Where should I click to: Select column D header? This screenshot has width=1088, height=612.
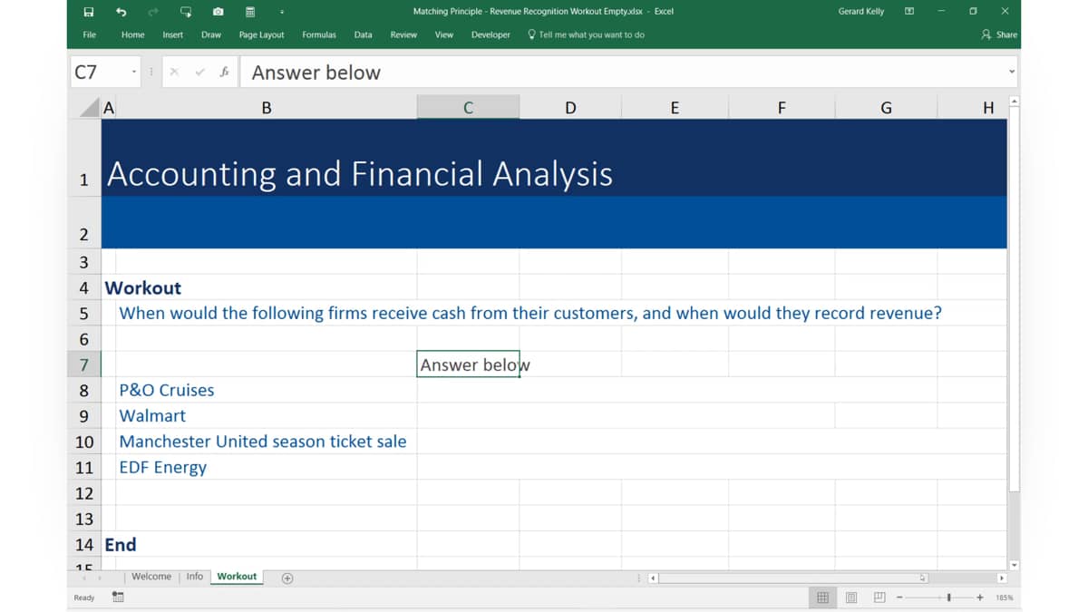point(570,108)
